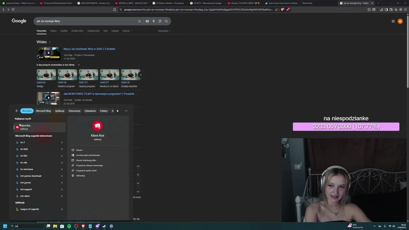Click the Windows Start button
409x230 pixels.
coord(5,226)
